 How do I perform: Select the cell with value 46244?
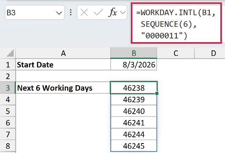coord(134,135)
